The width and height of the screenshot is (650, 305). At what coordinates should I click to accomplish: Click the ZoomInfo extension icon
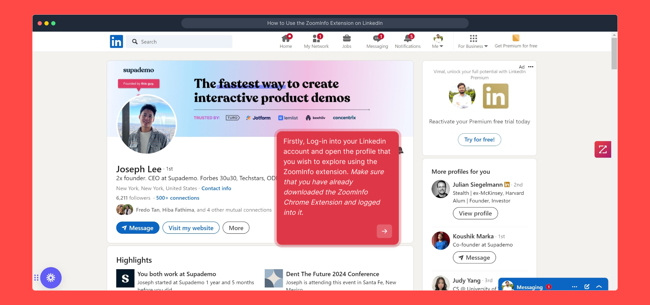click(602, 149)
